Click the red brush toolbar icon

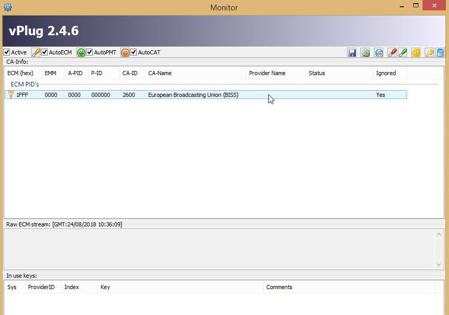point(392,52)
